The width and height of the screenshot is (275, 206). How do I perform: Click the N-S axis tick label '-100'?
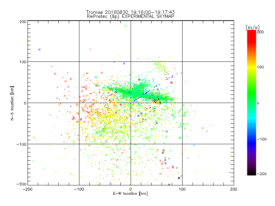pyautogui.click(x=21, y=144)
